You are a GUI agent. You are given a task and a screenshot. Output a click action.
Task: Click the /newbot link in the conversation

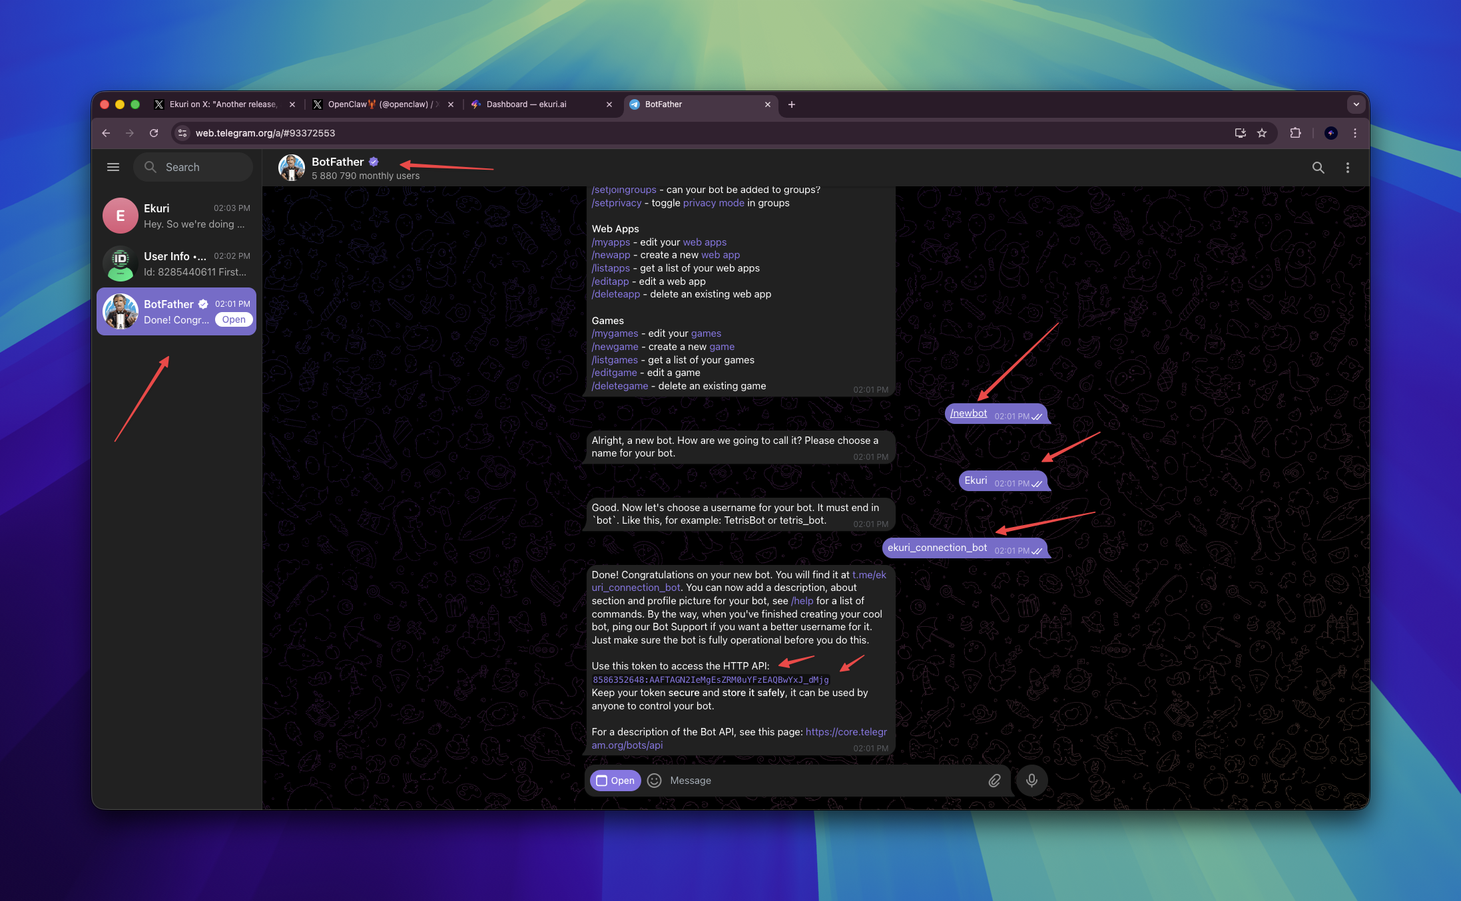pyautogui.click(x=968, y=413)
